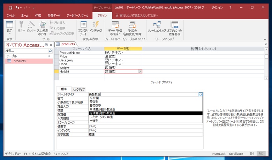Click the インデックス property value いいえ
The height and width of the screenshot is (160, 272).
[145, 130]
